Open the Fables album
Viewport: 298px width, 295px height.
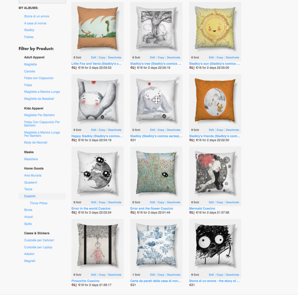[x=29, y=37]
